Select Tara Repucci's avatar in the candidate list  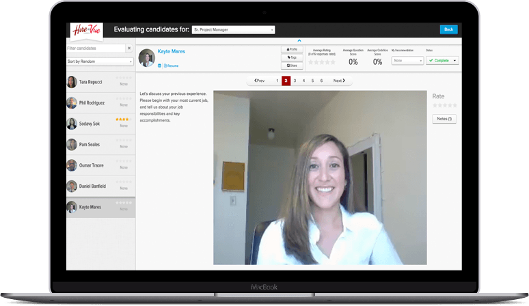72,82
